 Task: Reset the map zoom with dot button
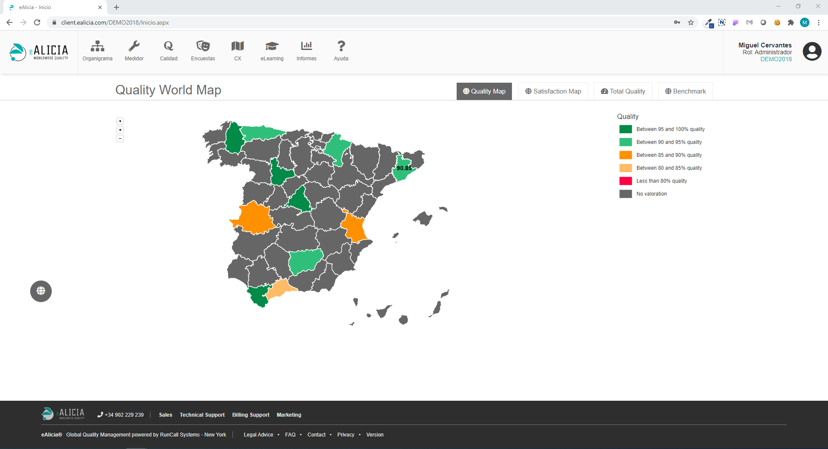pyautogui.click(x=120, y=122)
